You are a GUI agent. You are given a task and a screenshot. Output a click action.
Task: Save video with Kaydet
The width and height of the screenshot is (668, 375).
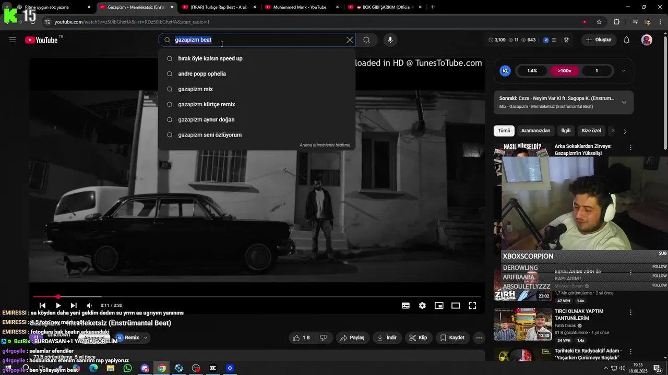(452, 337)
